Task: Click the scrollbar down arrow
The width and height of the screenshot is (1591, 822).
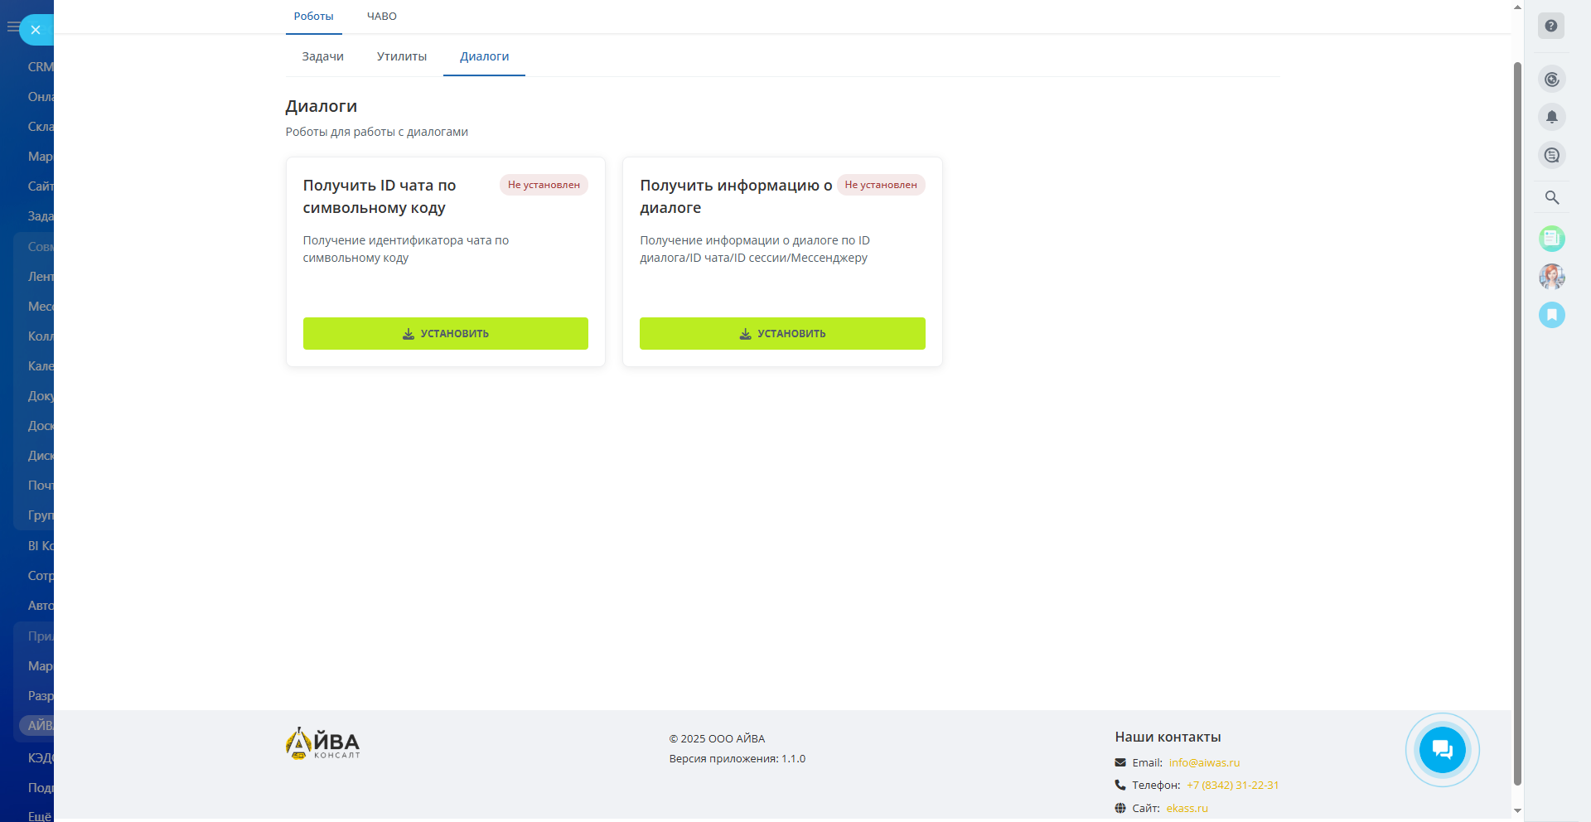Action: tap(1517, 810)
